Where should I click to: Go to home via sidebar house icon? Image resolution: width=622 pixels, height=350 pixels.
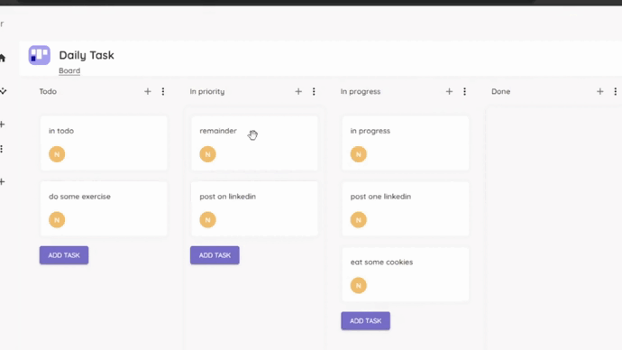click(x=3, y=59)
